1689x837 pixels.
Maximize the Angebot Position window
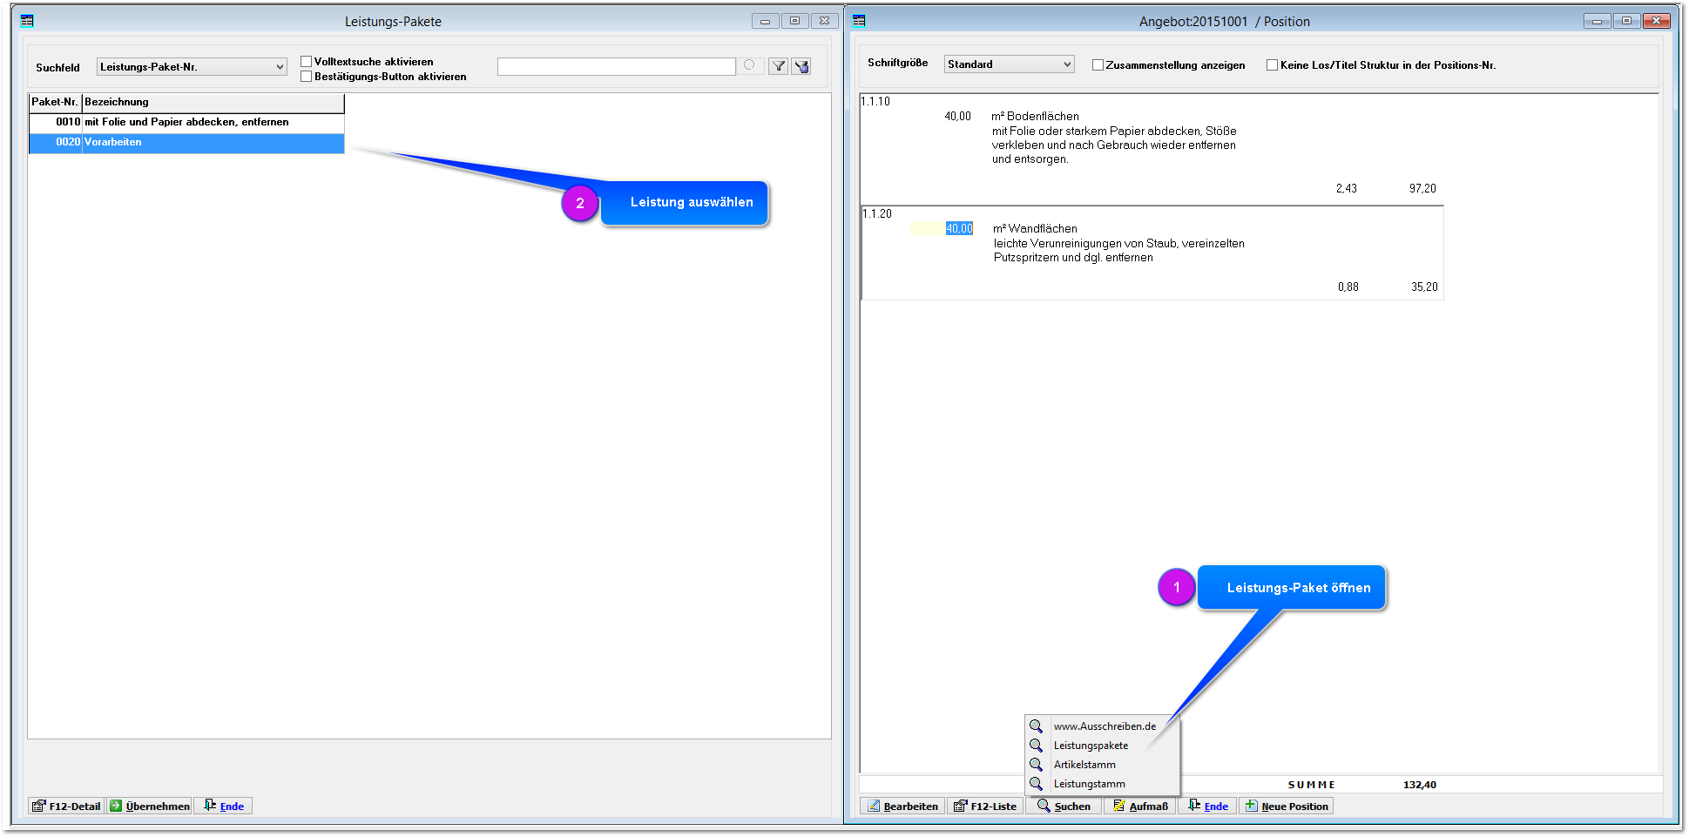(1626, 21)
